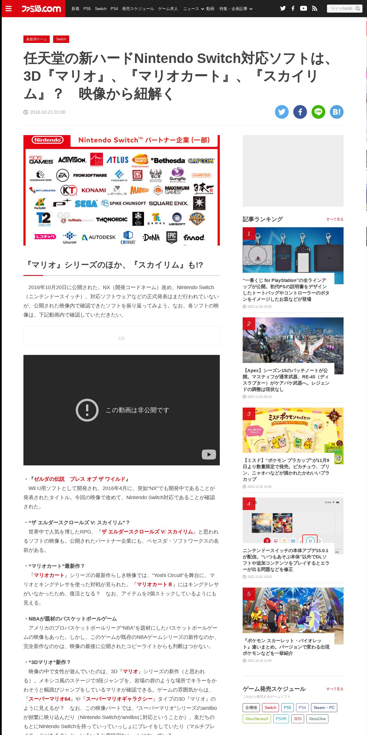Open the マリオカート８ link
Image resolution: width=367 pixels, height=735 pixels.
pos(154,584)
